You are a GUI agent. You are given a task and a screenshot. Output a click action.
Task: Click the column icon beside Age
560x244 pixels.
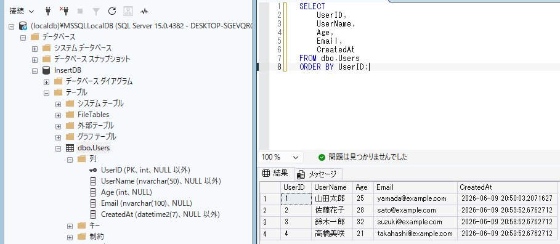[93, 192]
